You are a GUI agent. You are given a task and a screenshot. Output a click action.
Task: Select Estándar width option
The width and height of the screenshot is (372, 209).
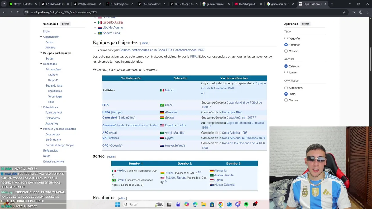[x=286, y=66]
